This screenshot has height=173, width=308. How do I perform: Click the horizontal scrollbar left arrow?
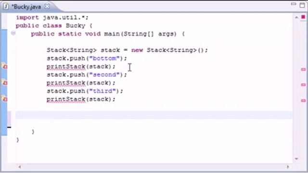[20, 167]
